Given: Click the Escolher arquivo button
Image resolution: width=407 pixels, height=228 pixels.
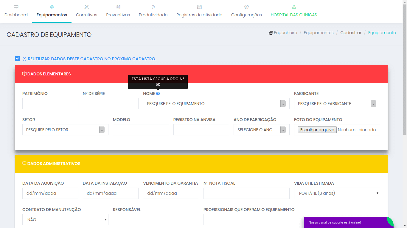Looking at the screenshot, I should 317,130.
